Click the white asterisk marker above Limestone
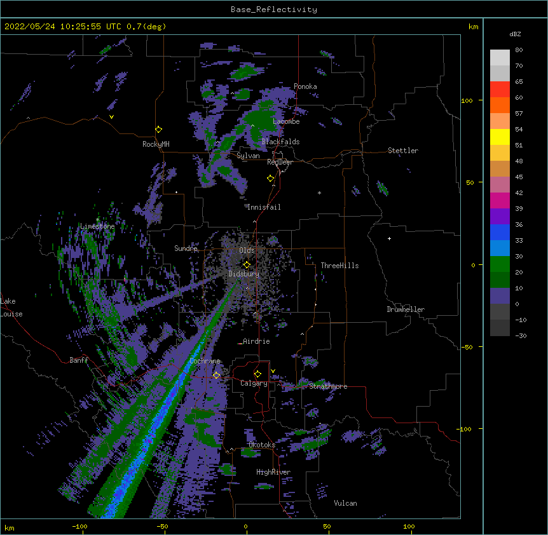 click(x=98, y=220)
